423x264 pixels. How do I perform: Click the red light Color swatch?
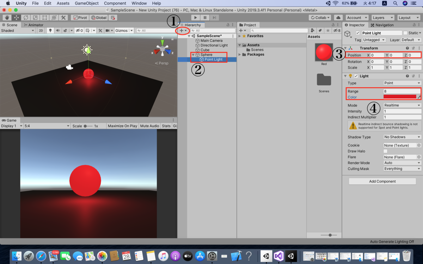pyautogui.click(x=400, y=97)
